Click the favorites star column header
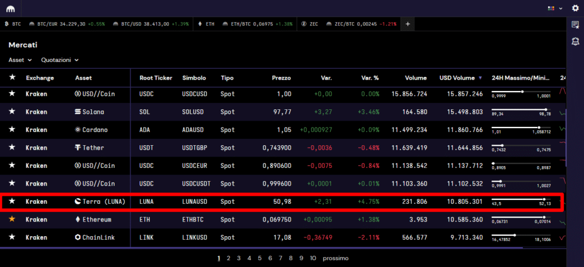The image size is (584, 267). (x=13, y=77)
